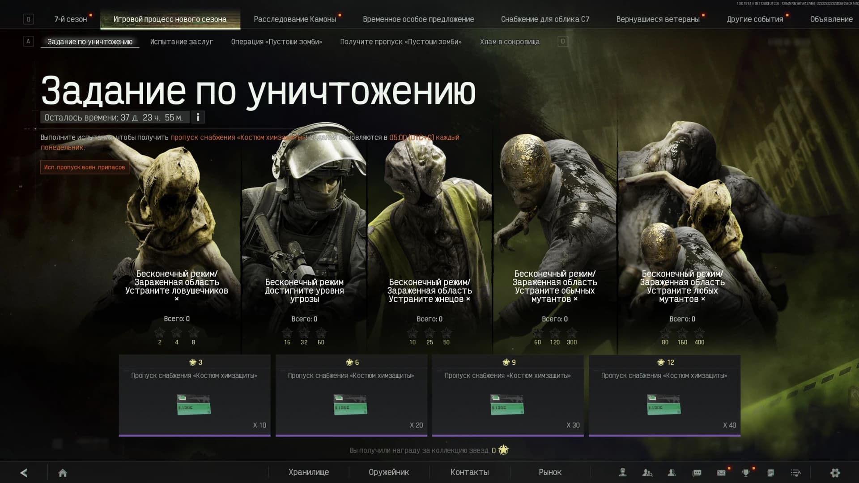Open the «7-й сезон» tab

coord(71,19)
